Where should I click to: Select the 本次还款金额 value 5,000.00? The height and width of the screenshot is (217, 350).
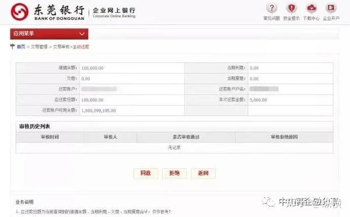point(258,100)
